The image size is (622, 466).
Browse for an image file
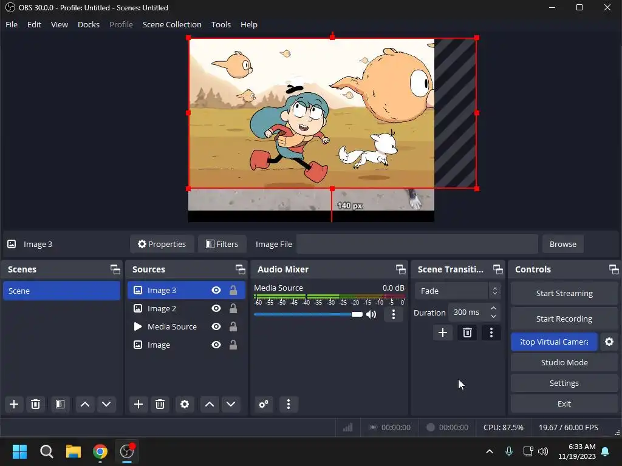562,244
